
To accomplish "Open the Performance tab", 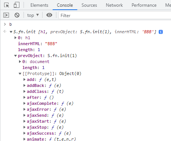I will pos(144,5).
